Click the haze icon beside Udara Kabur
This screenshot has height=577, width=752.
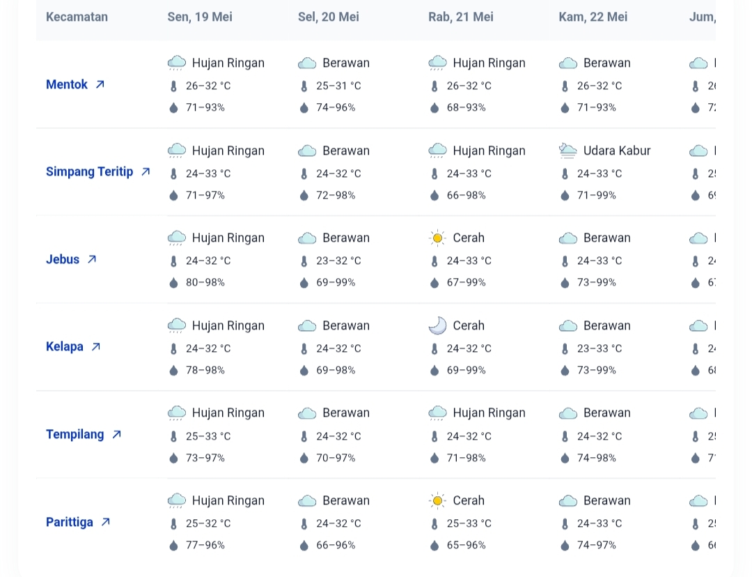coord(568,151)
